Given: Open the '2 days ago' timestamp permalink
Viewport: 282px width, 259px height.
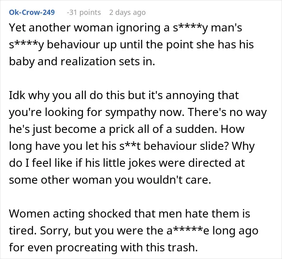Looking at the screenshot, I should click(127, 12).
